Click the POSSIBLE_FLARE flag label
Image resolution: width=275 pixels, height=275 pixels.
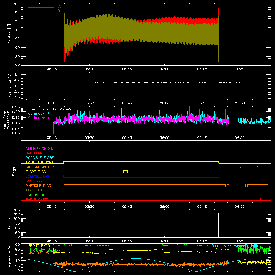pyautogui.click(x=40, y=158)
